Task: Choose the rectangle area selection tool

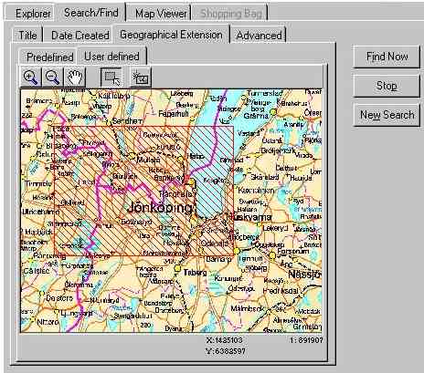Action: click(x=111, y=77)
